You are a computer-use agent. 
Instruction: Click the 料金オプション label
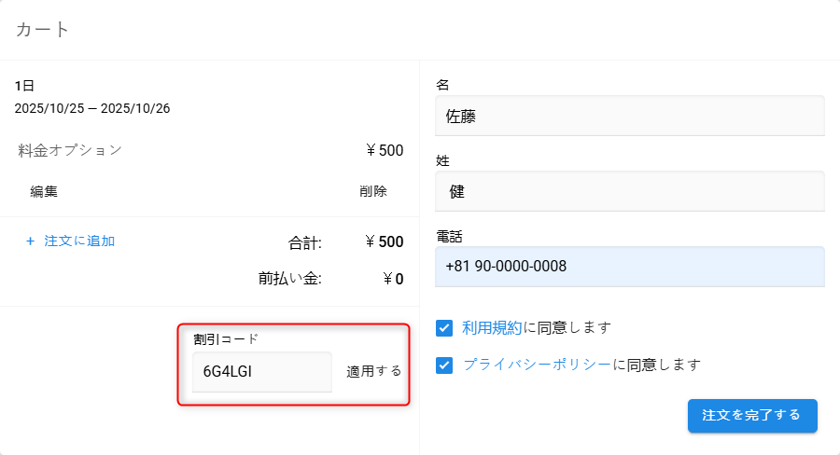pos(70,150)
